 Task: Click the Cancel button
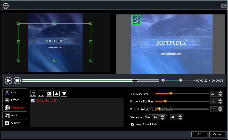click(x=217, y=134)
